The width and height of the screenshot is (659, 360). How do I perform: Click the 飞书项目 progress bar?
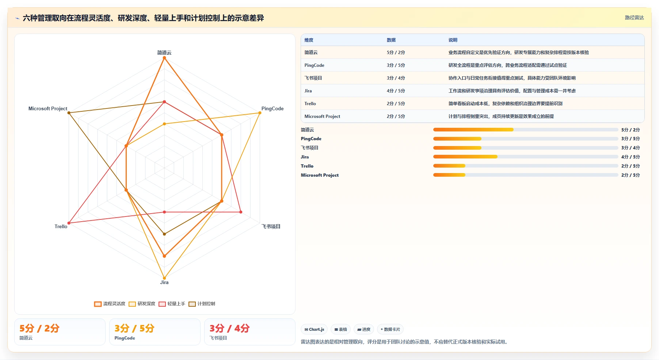tap(526, 148)
